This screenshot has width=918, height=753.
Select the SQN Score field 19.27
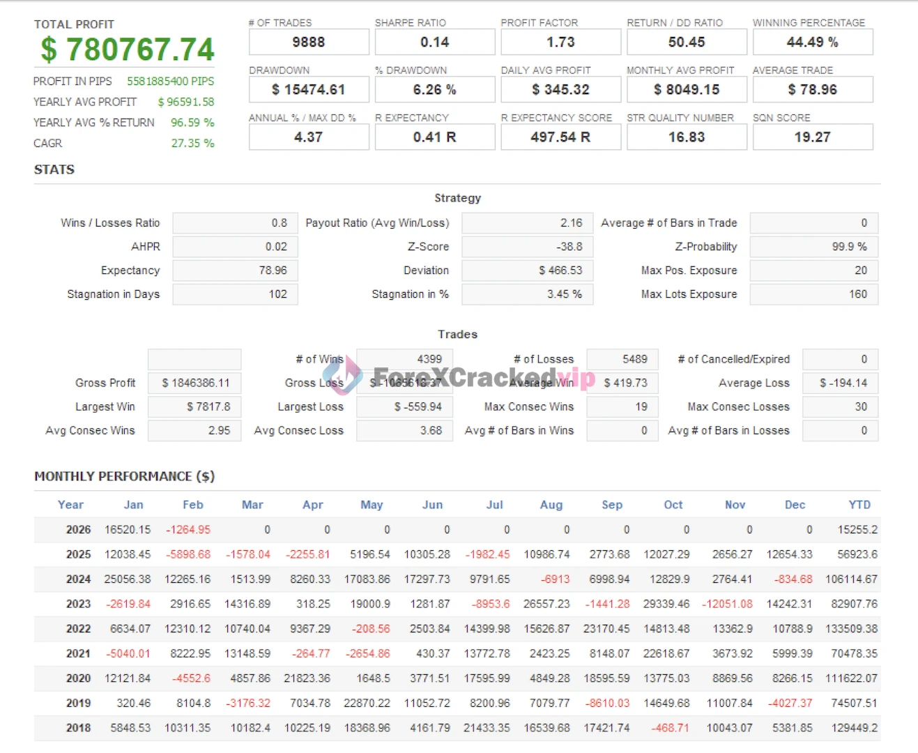812,137
